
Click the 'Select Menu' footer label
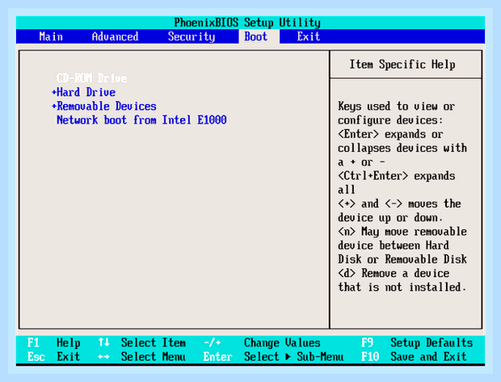tap(154, 356)
